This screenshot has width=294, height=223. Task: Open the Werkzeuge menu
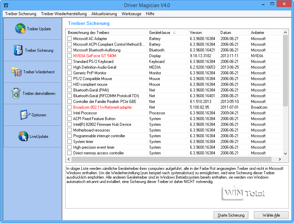tap(131, 14)
